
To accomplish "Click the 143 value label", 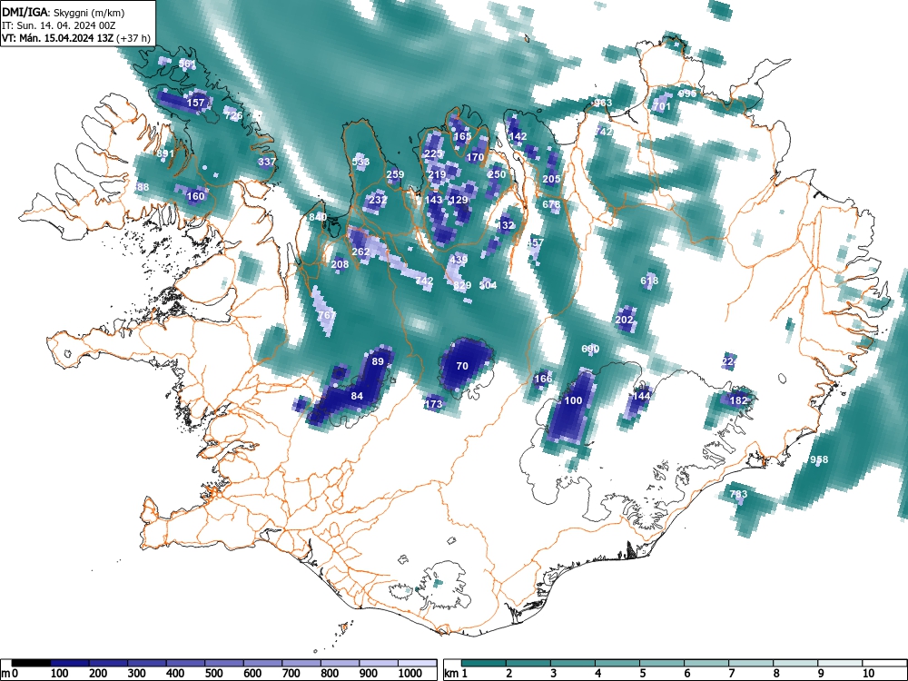I will click(x=433, y=200).
